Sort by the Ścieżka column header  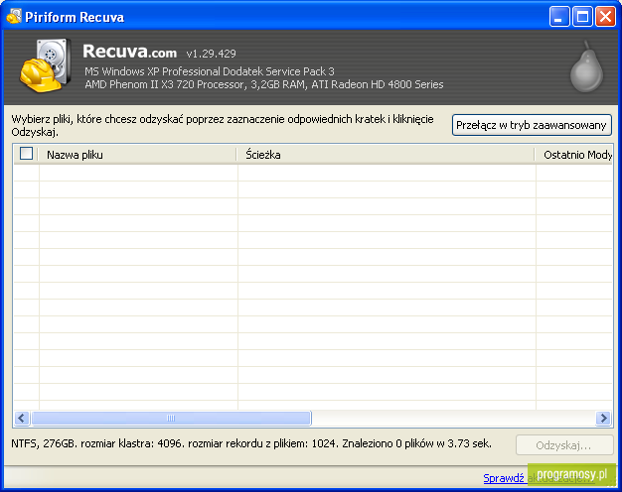pyautogui.click(x=386, y=155)
